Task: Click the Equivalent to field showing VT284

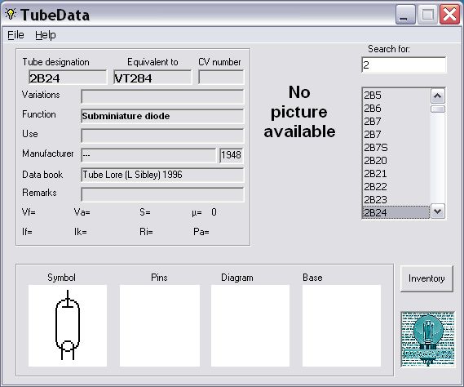Action: click(x=152, y=78)
